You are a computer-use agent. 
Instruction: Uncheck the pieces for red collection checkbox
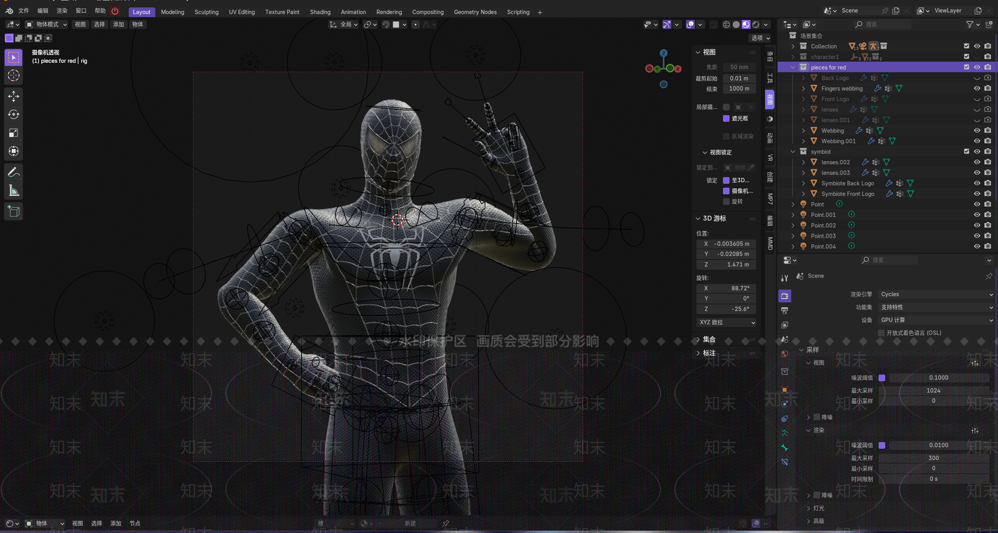coord(966,67)
